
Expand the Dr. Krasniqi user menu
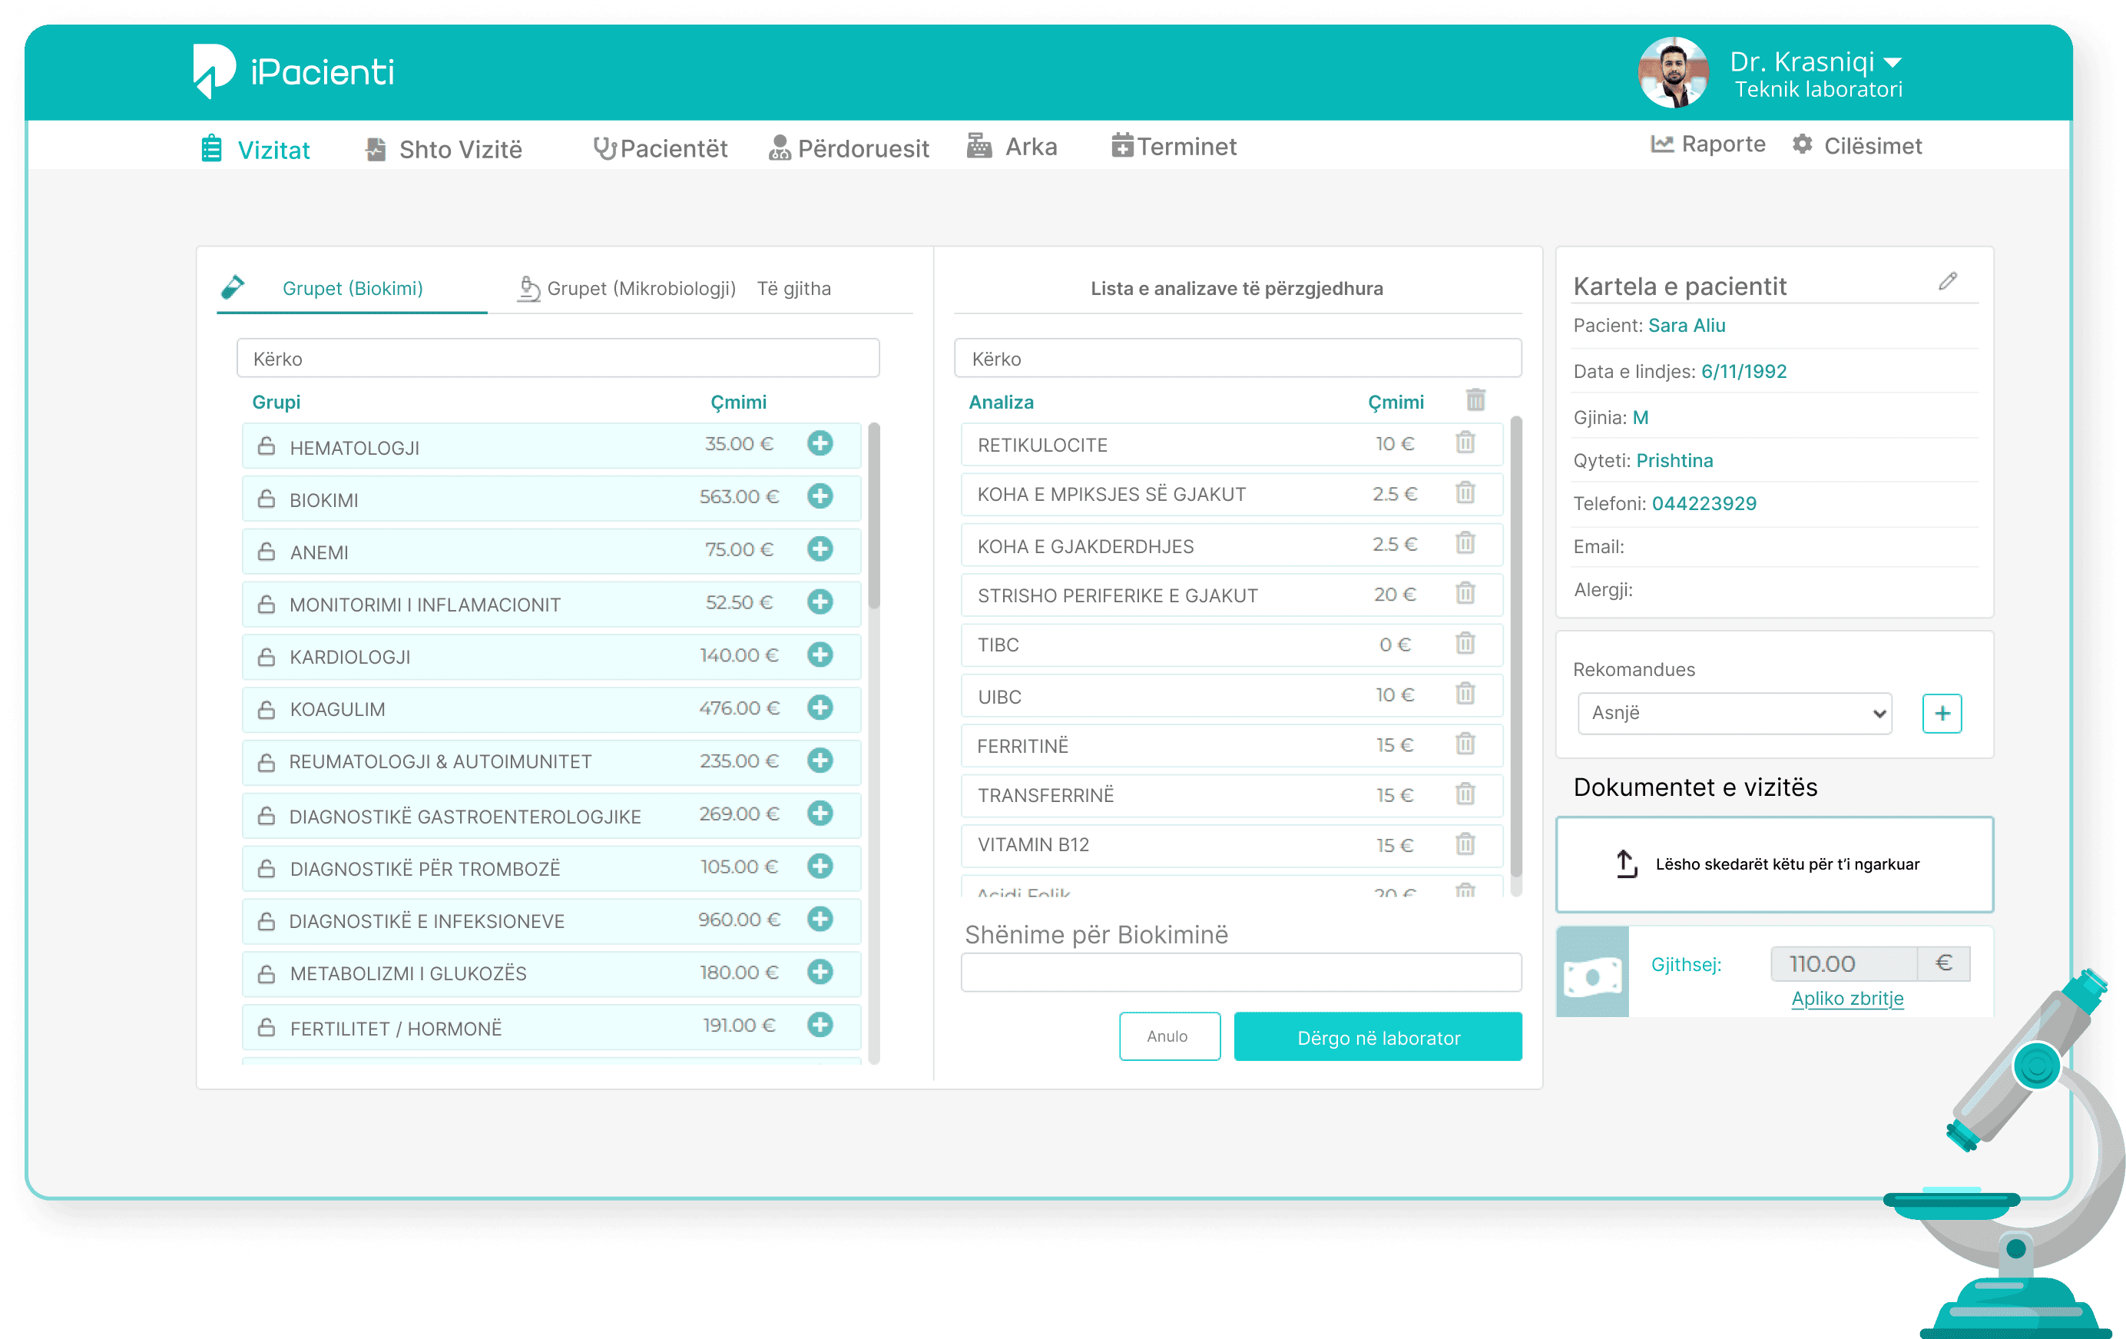(x=1892, y=63)
